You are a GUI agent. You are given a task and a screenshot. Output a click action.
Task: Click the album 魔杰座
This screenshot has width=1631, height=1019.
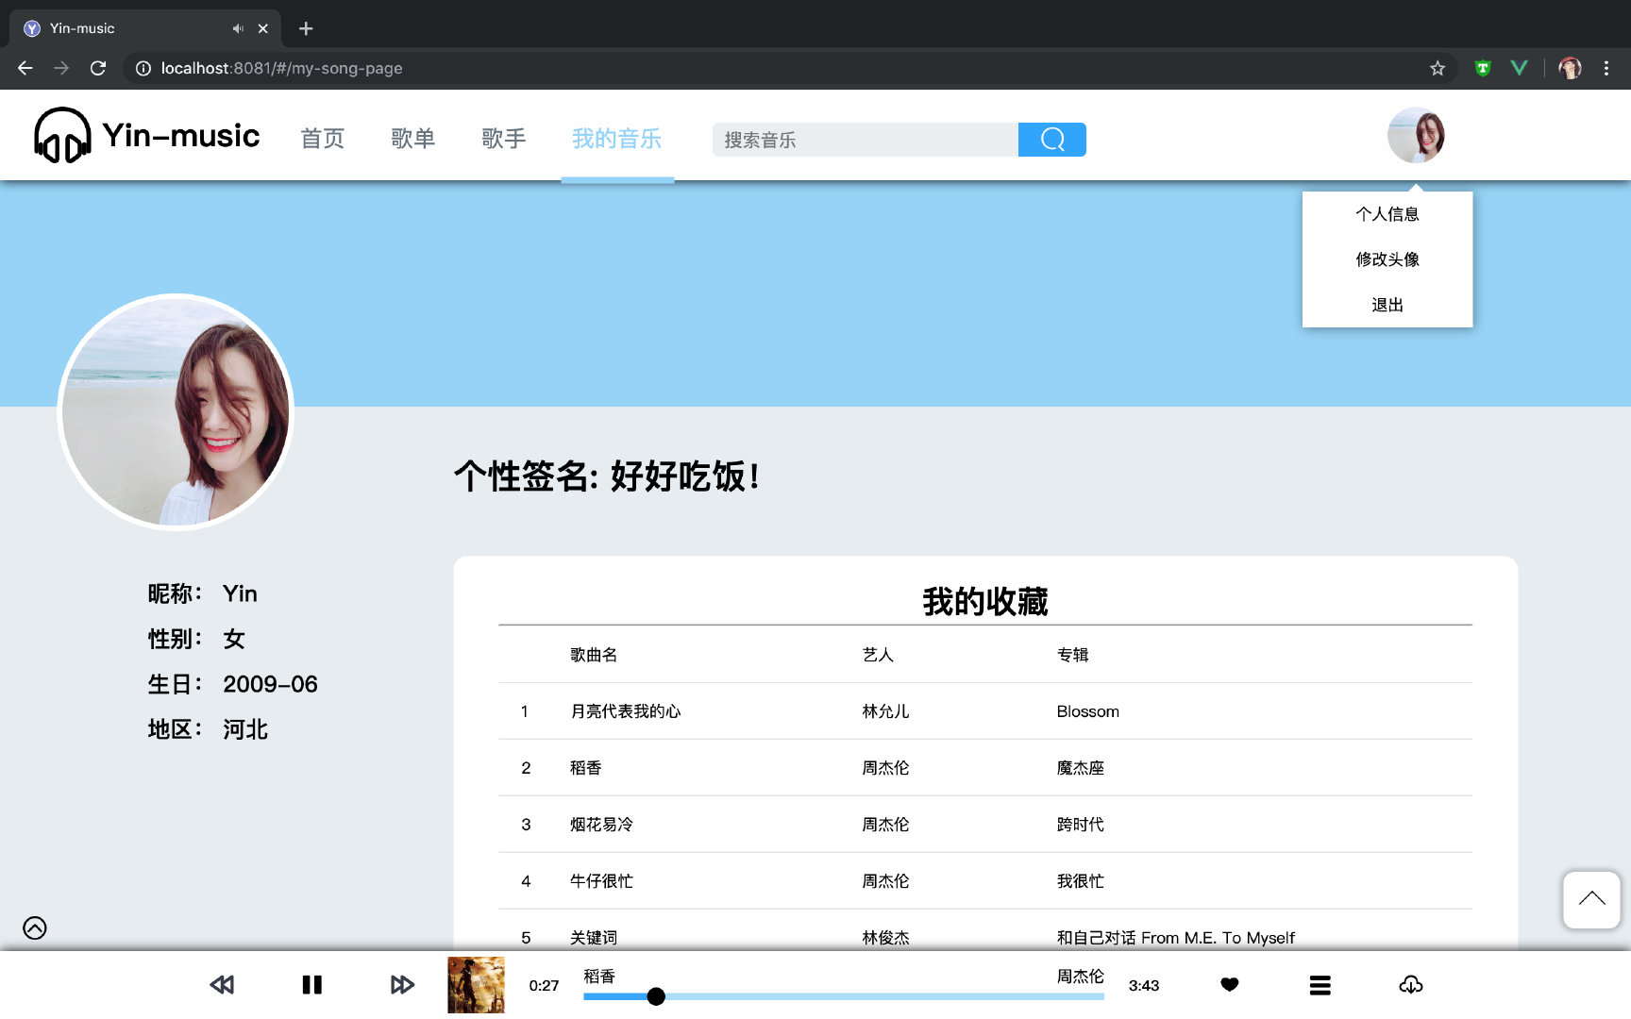(x=1080, y=768)
